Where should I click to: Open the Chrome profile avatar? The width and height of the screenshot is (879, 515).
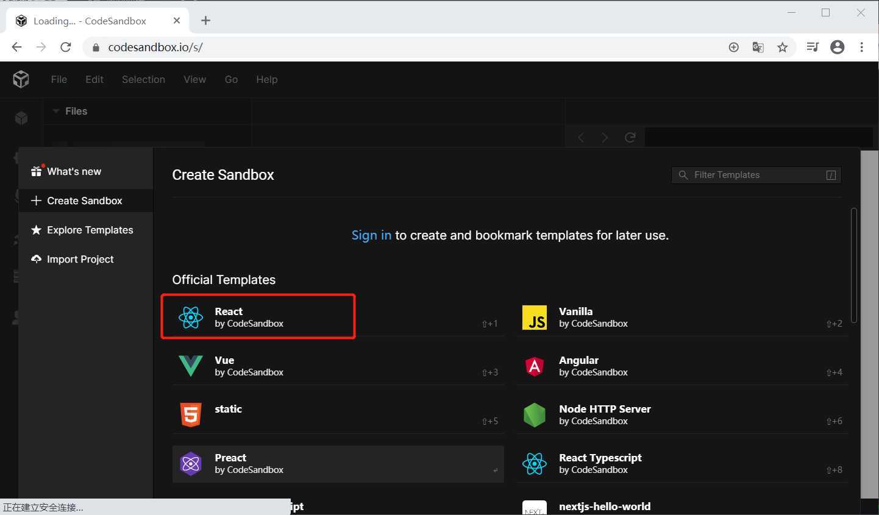tap(838, 47)
